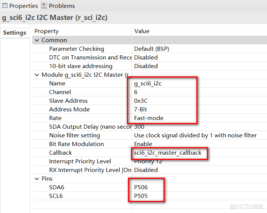Edit the Name value g_sci6_i2c
The image size is (267, 213).
click(148, 84)
